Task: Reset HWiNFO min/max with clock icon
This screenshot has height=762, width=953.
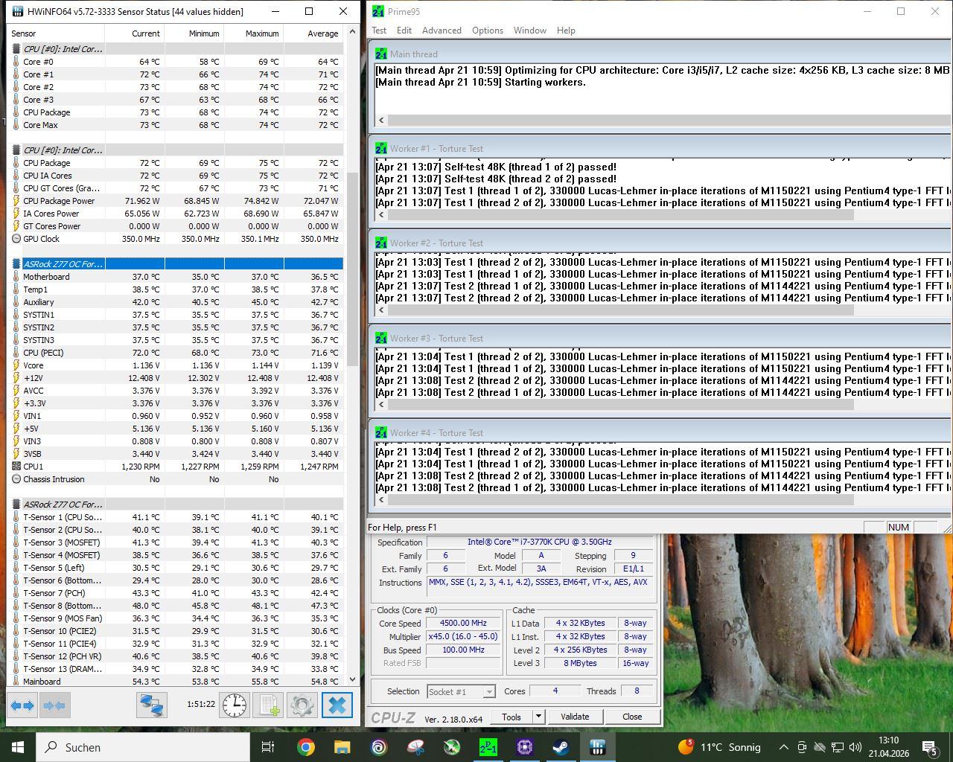Action: [x=235, y=705]
